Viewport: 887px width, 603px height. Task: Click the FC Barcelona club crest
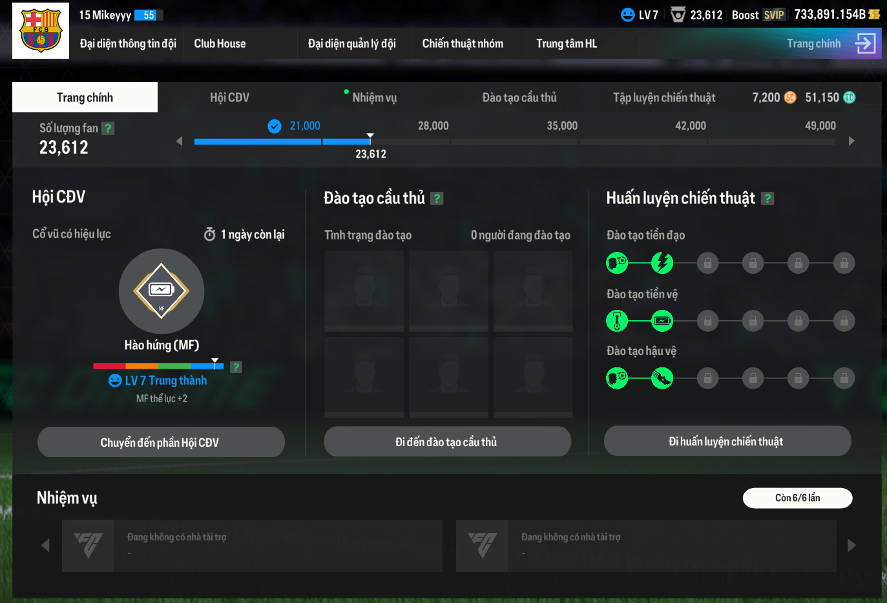[x=41, y=30]
